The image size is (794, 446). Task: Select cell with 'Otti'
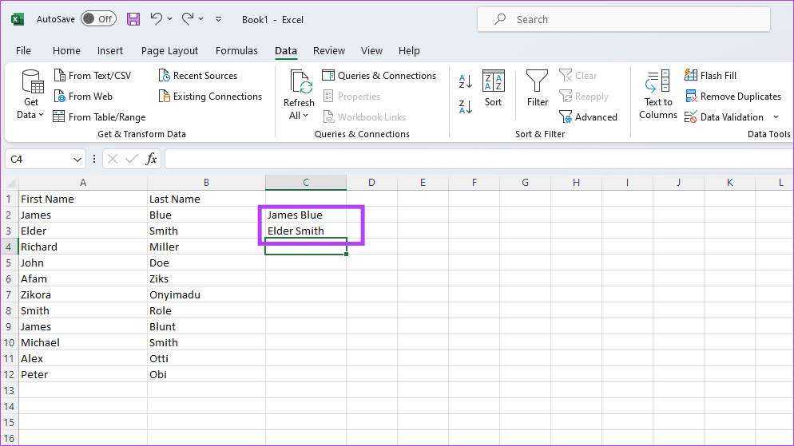click(x=206, y=358)
